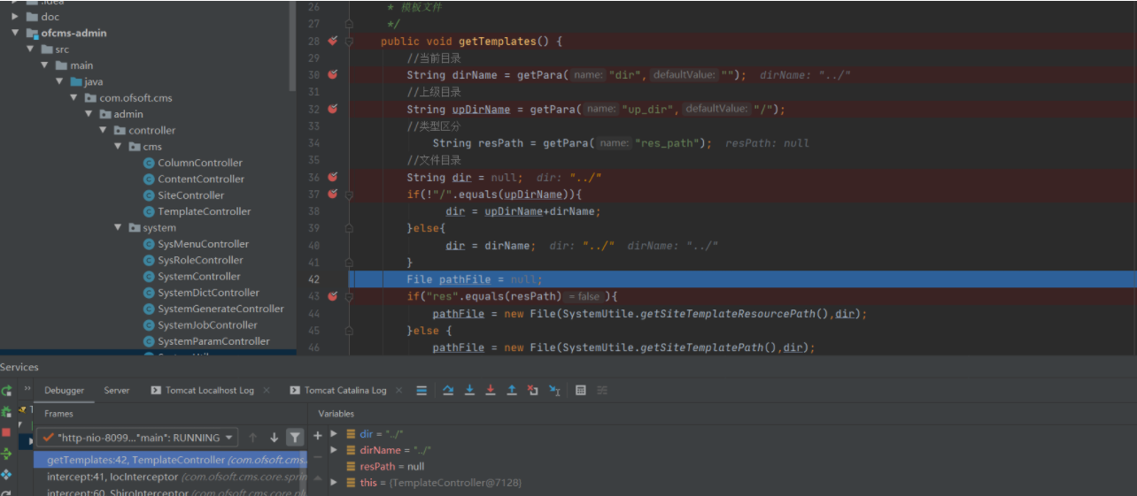
Task: Stop the service with the red square
Action: pyautogui.click(x=6, y=432)
